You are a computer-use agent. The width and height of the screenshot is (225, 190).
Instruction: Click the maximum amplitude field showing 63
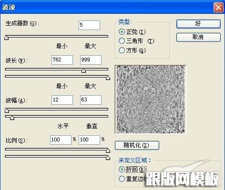(91, 100)
